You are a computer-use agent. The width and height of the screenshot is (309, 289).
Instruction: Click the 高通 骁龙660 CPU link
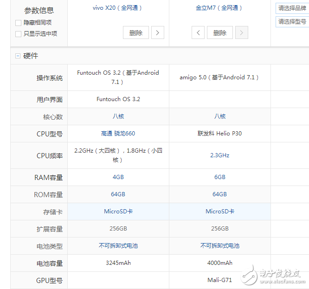[118, 134]
